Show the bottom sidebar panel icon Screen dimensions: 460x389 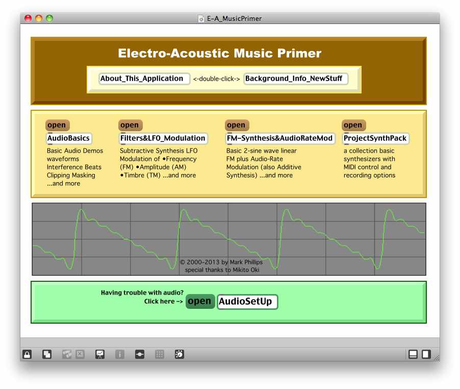click(x=413, y=354)
